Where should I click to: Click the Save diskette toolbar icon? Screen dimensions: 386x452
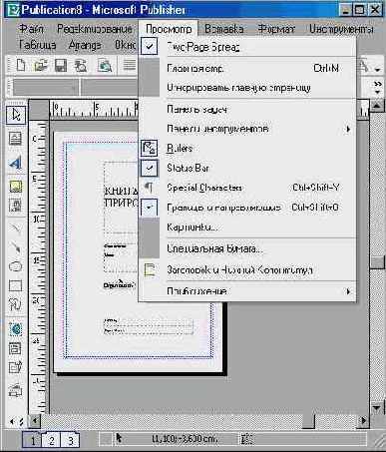pyautogui.click(x=61, y=65)
